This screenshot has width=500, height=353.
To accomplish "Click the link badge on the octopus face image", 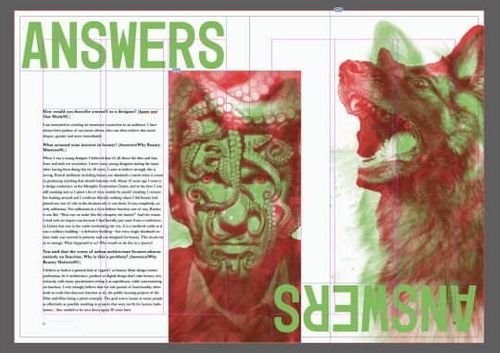I will tap(176, 69).
